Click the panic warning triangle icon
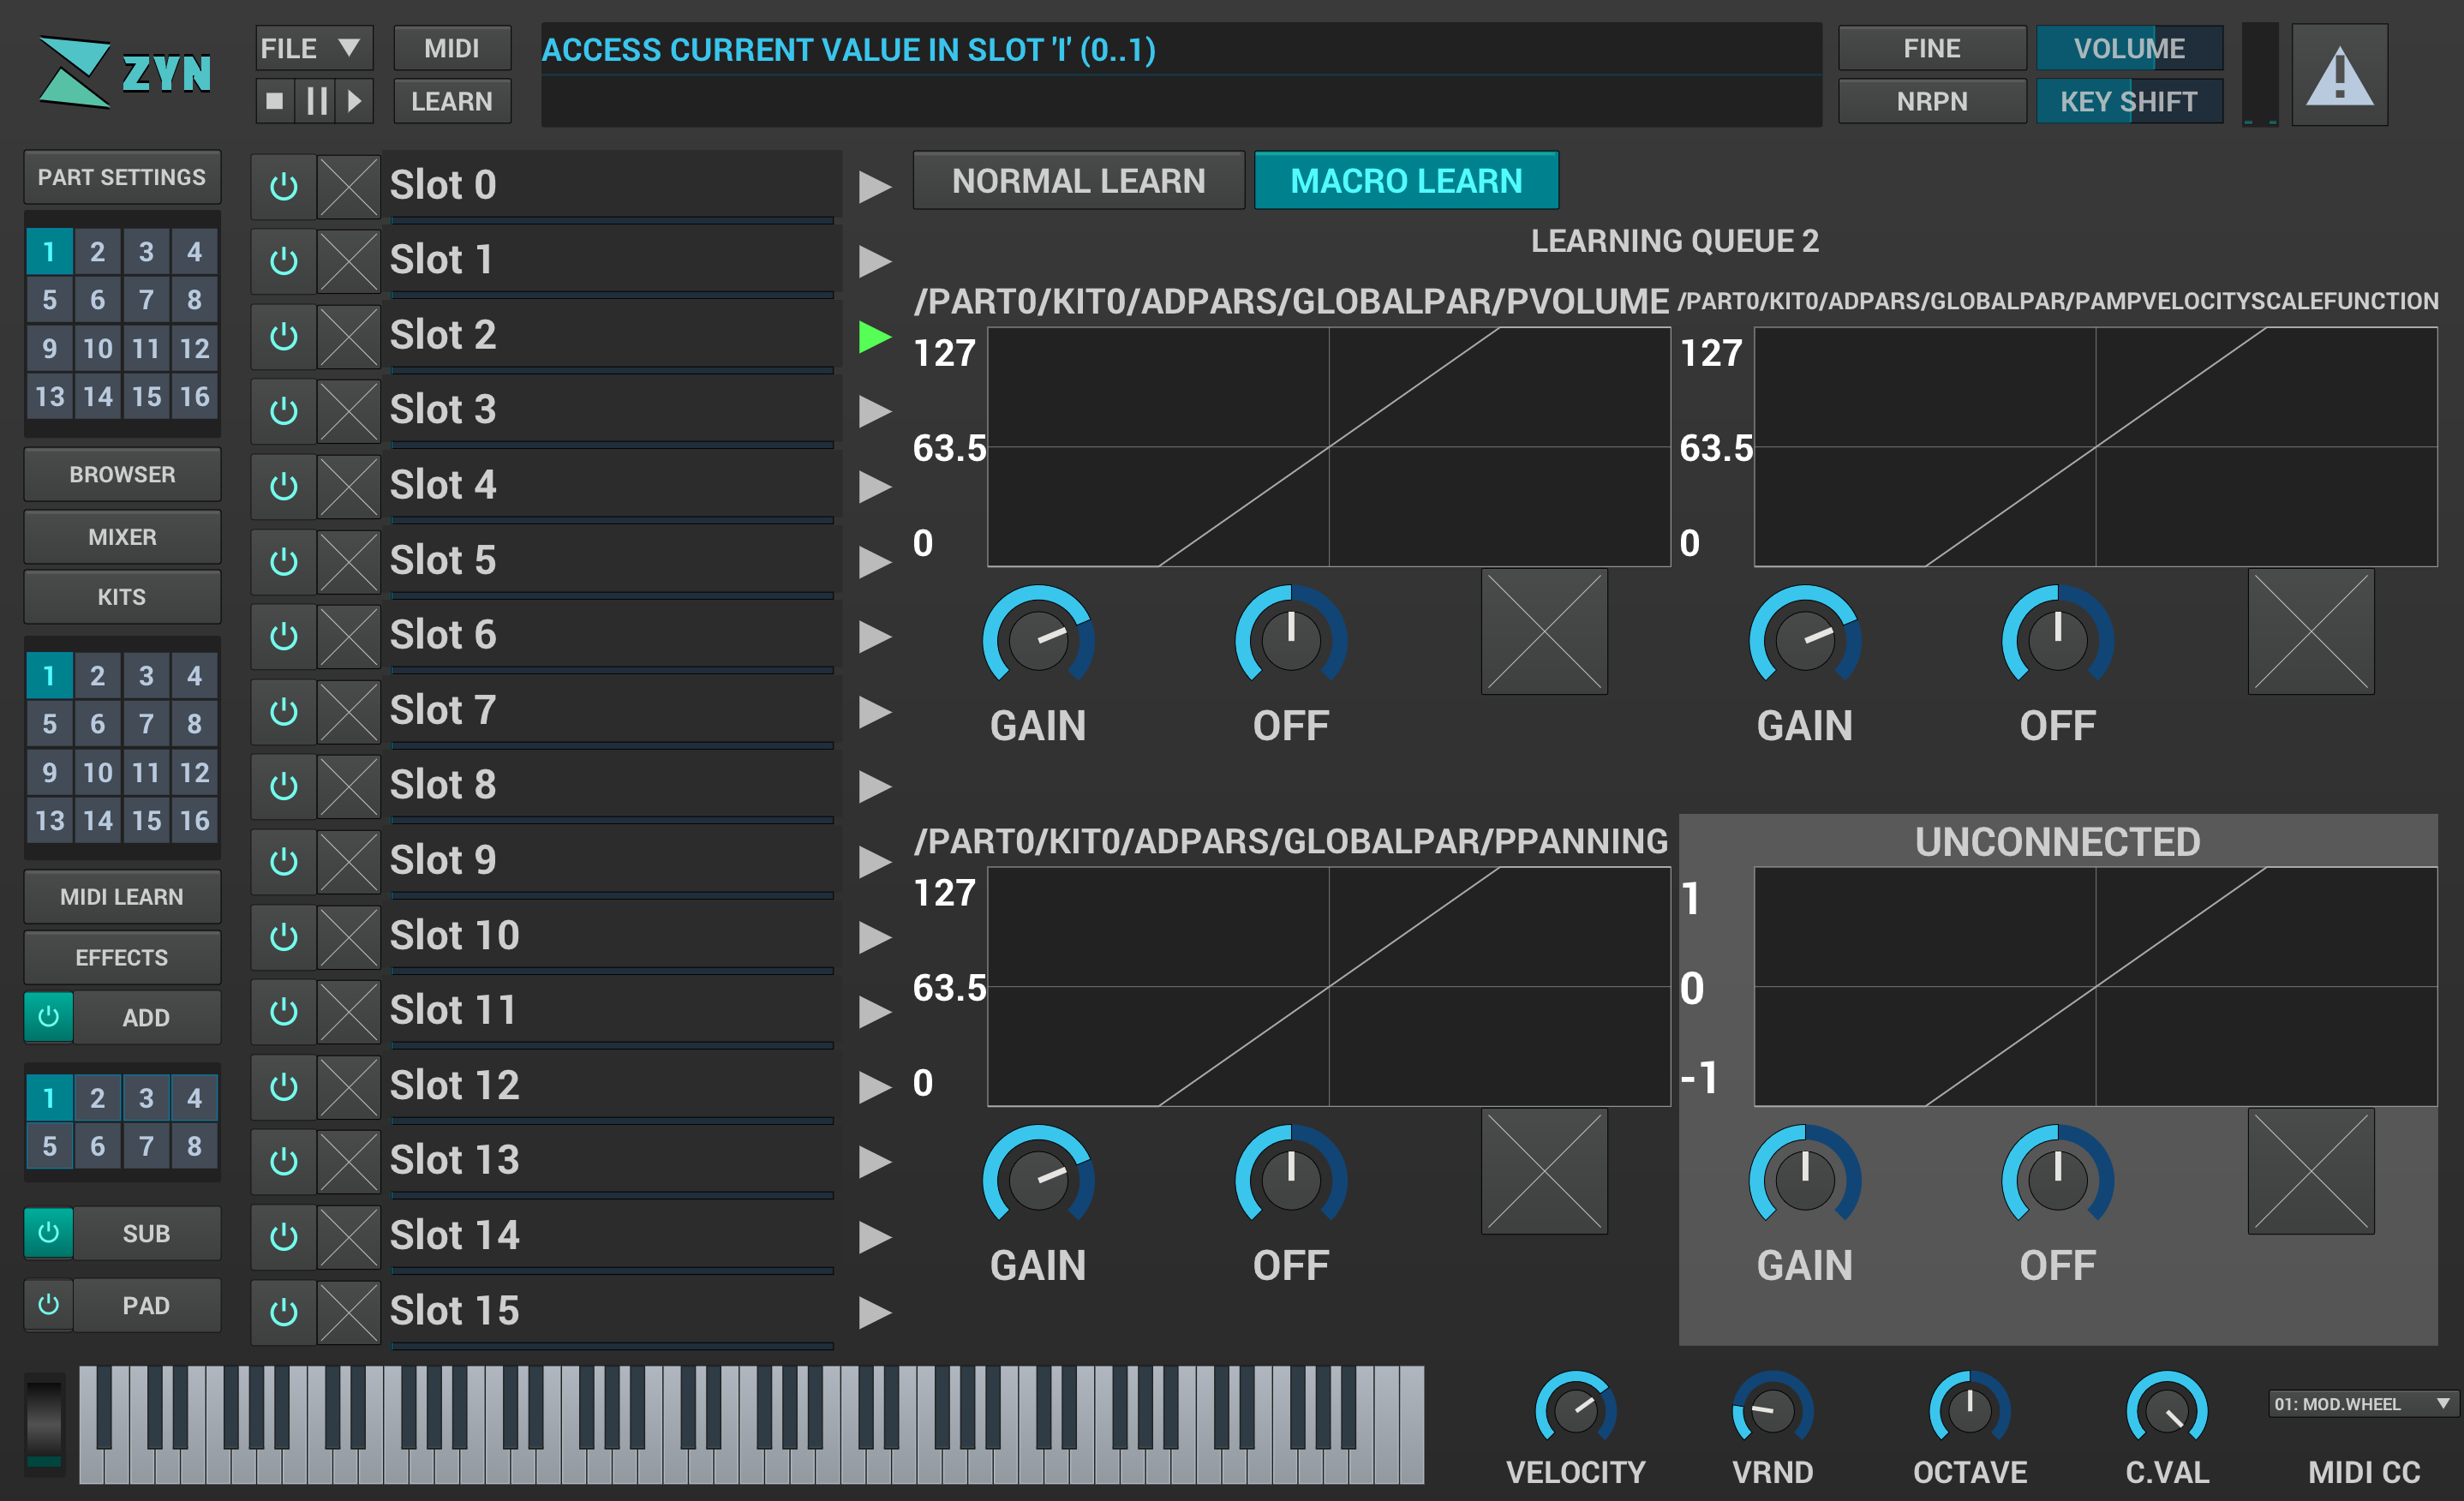The image size is (2464, 1501). point(2339,76)
